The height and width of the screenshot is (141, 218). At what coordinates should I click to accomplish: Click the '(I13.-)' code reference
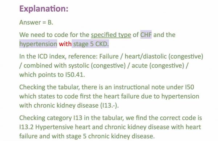(109, 105)
